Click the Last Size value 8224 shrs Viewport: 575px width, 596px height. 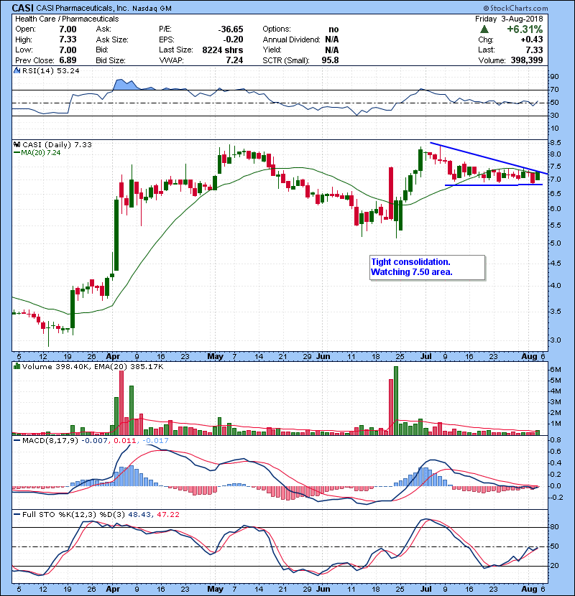point(223,50)
